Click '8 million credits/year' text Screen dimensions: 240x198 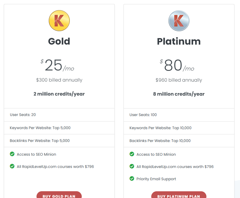[x=179, y=94]
